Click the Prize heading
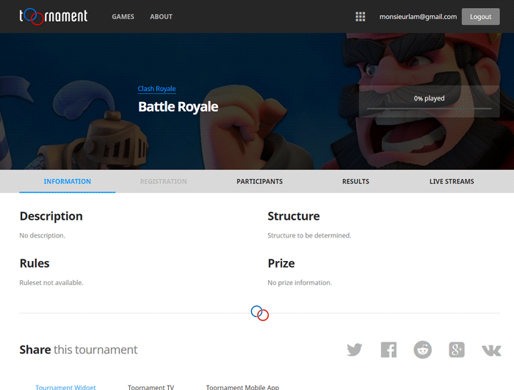The image size is (514, 390). coord(281,263)
